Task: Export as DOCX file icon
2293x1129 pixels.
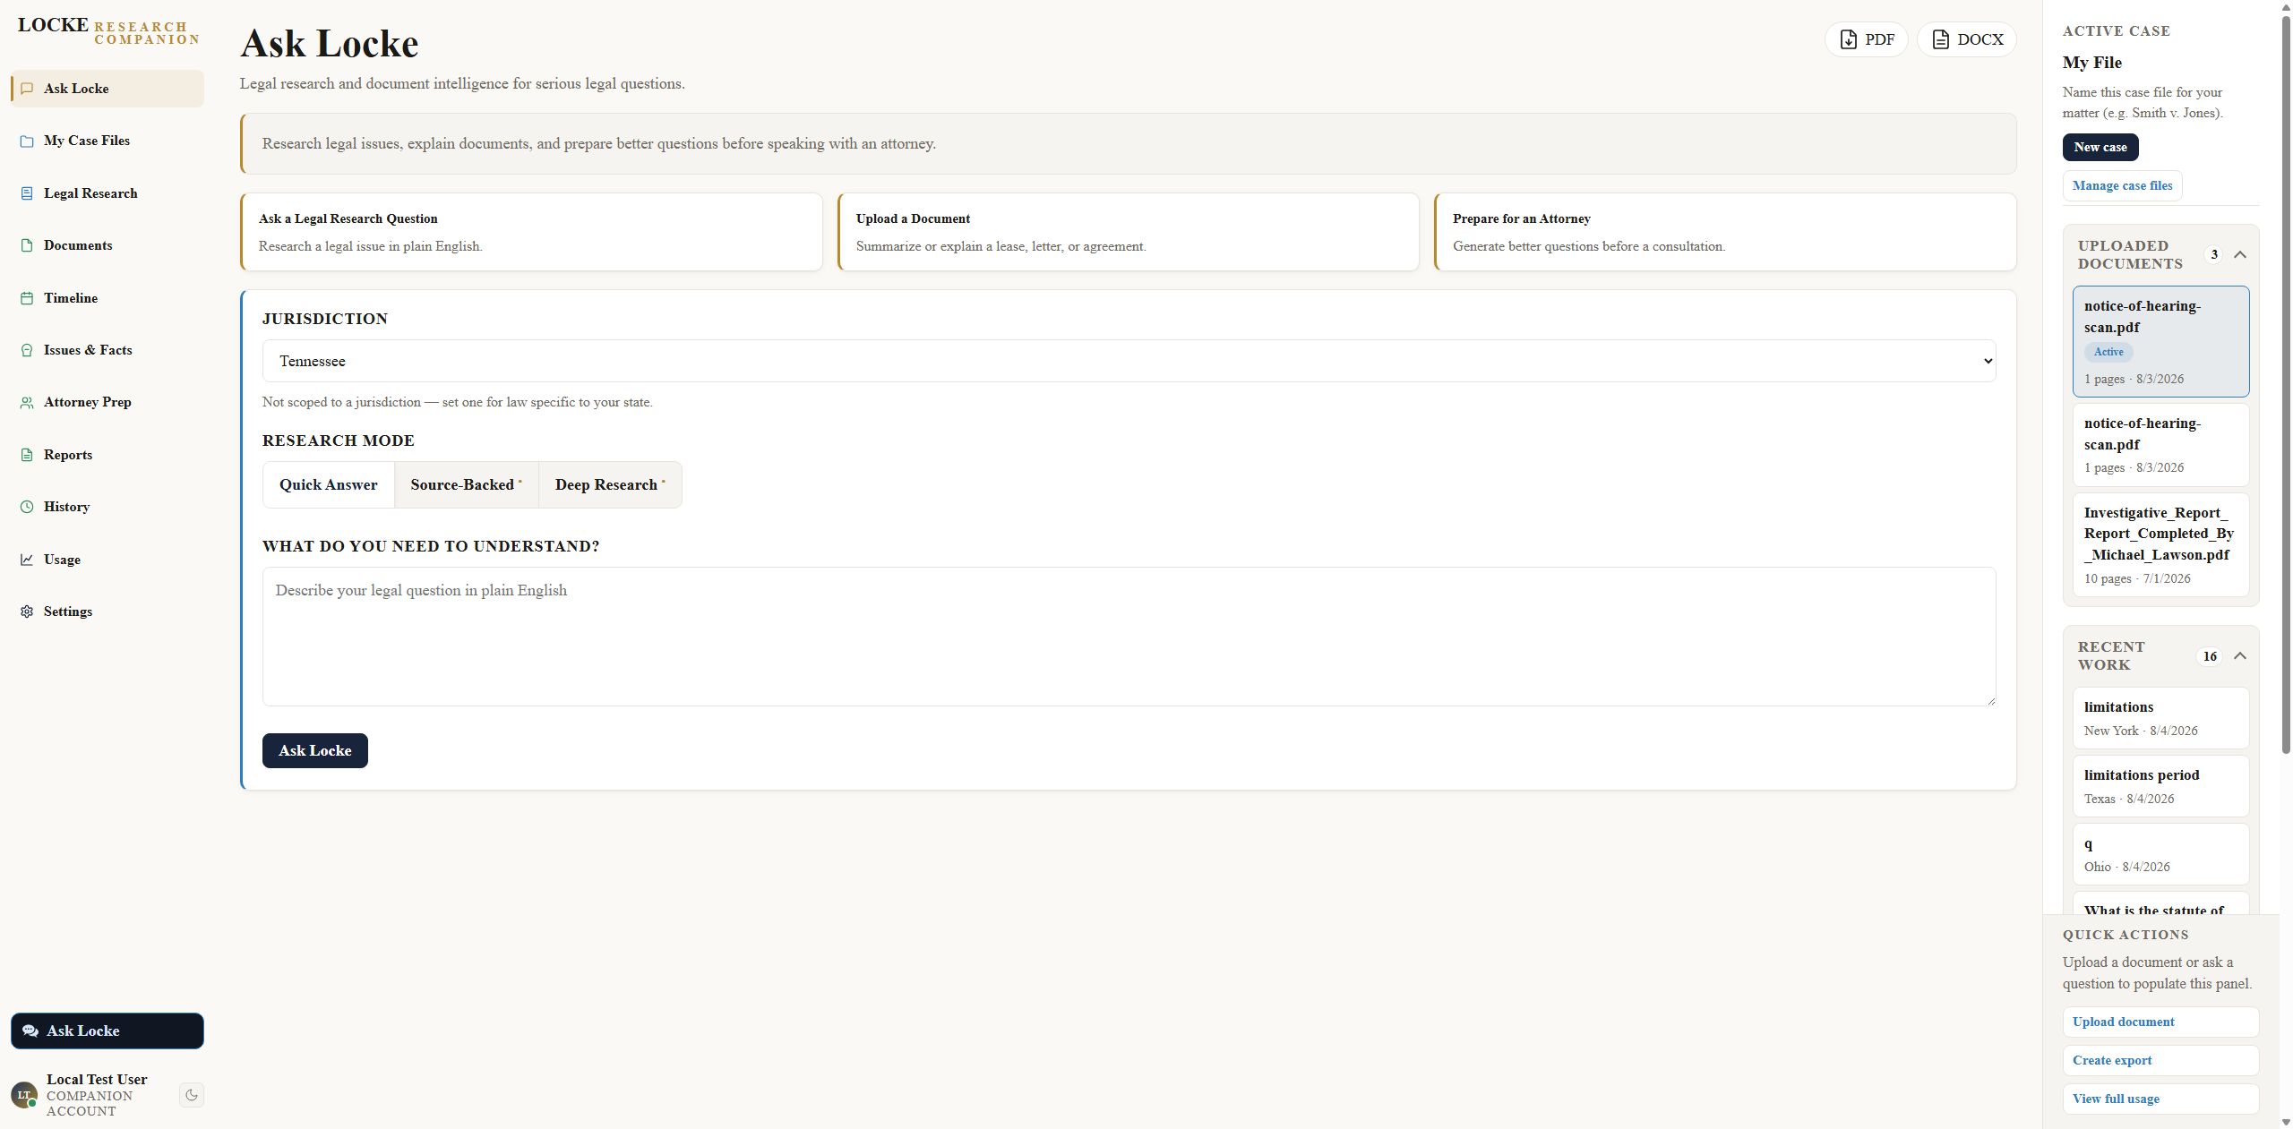Action: point(1940,39)
